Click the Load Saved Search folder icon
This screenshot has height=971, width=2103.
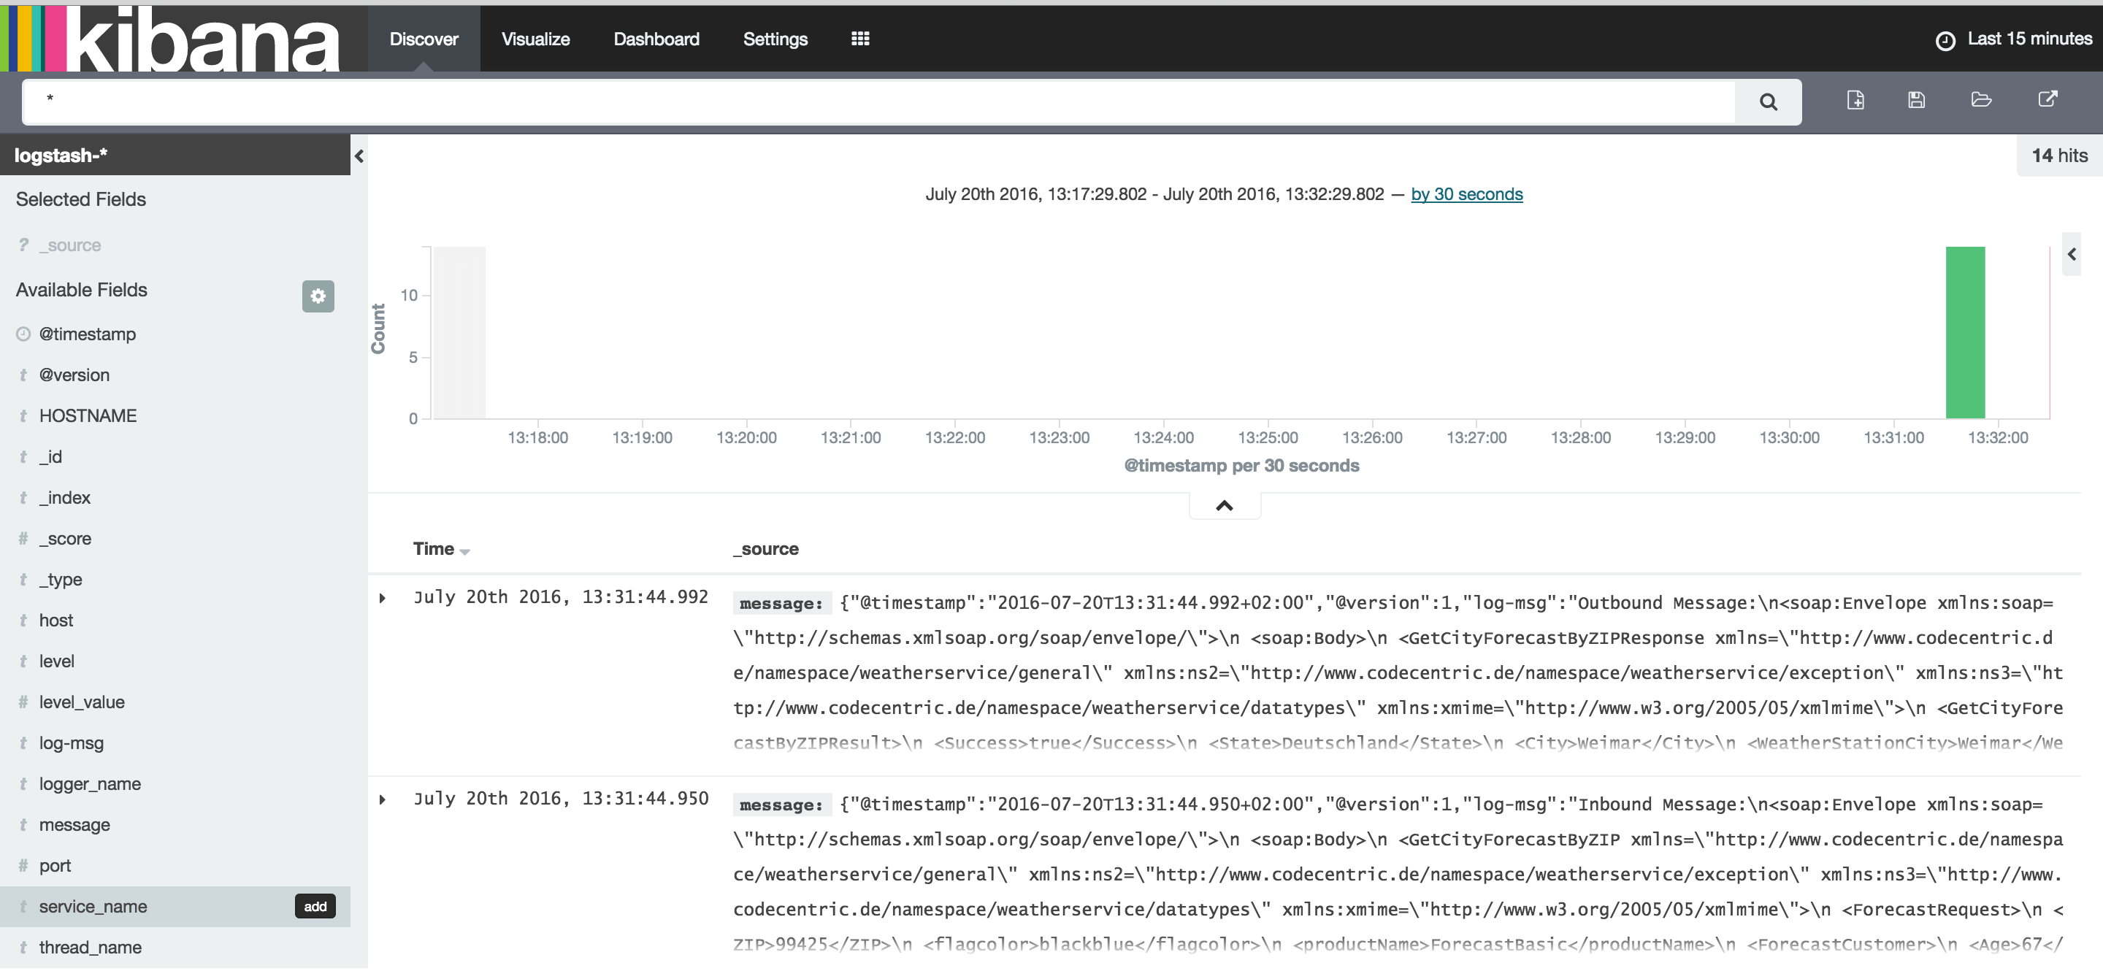(x=1980, y=100)
